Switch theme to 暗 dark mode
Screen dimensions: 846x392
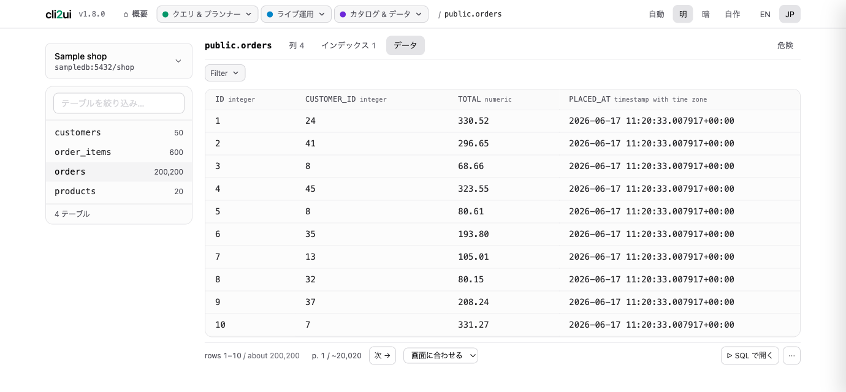tap(706, 14)
